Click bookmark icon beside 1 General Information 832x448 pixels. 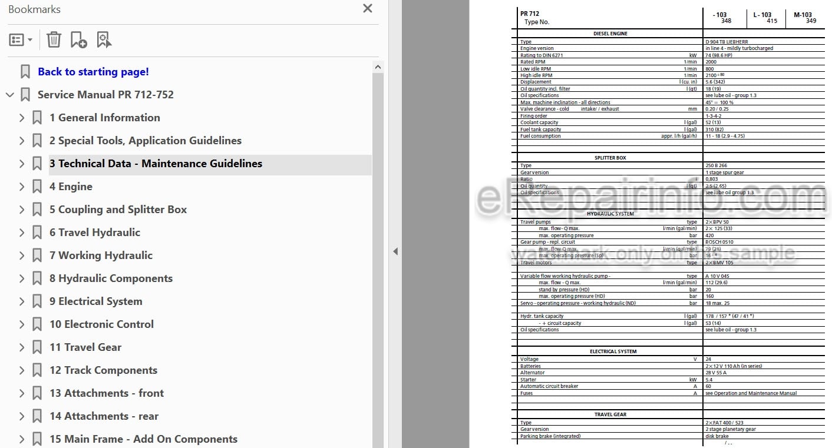(x=37, y=118)
